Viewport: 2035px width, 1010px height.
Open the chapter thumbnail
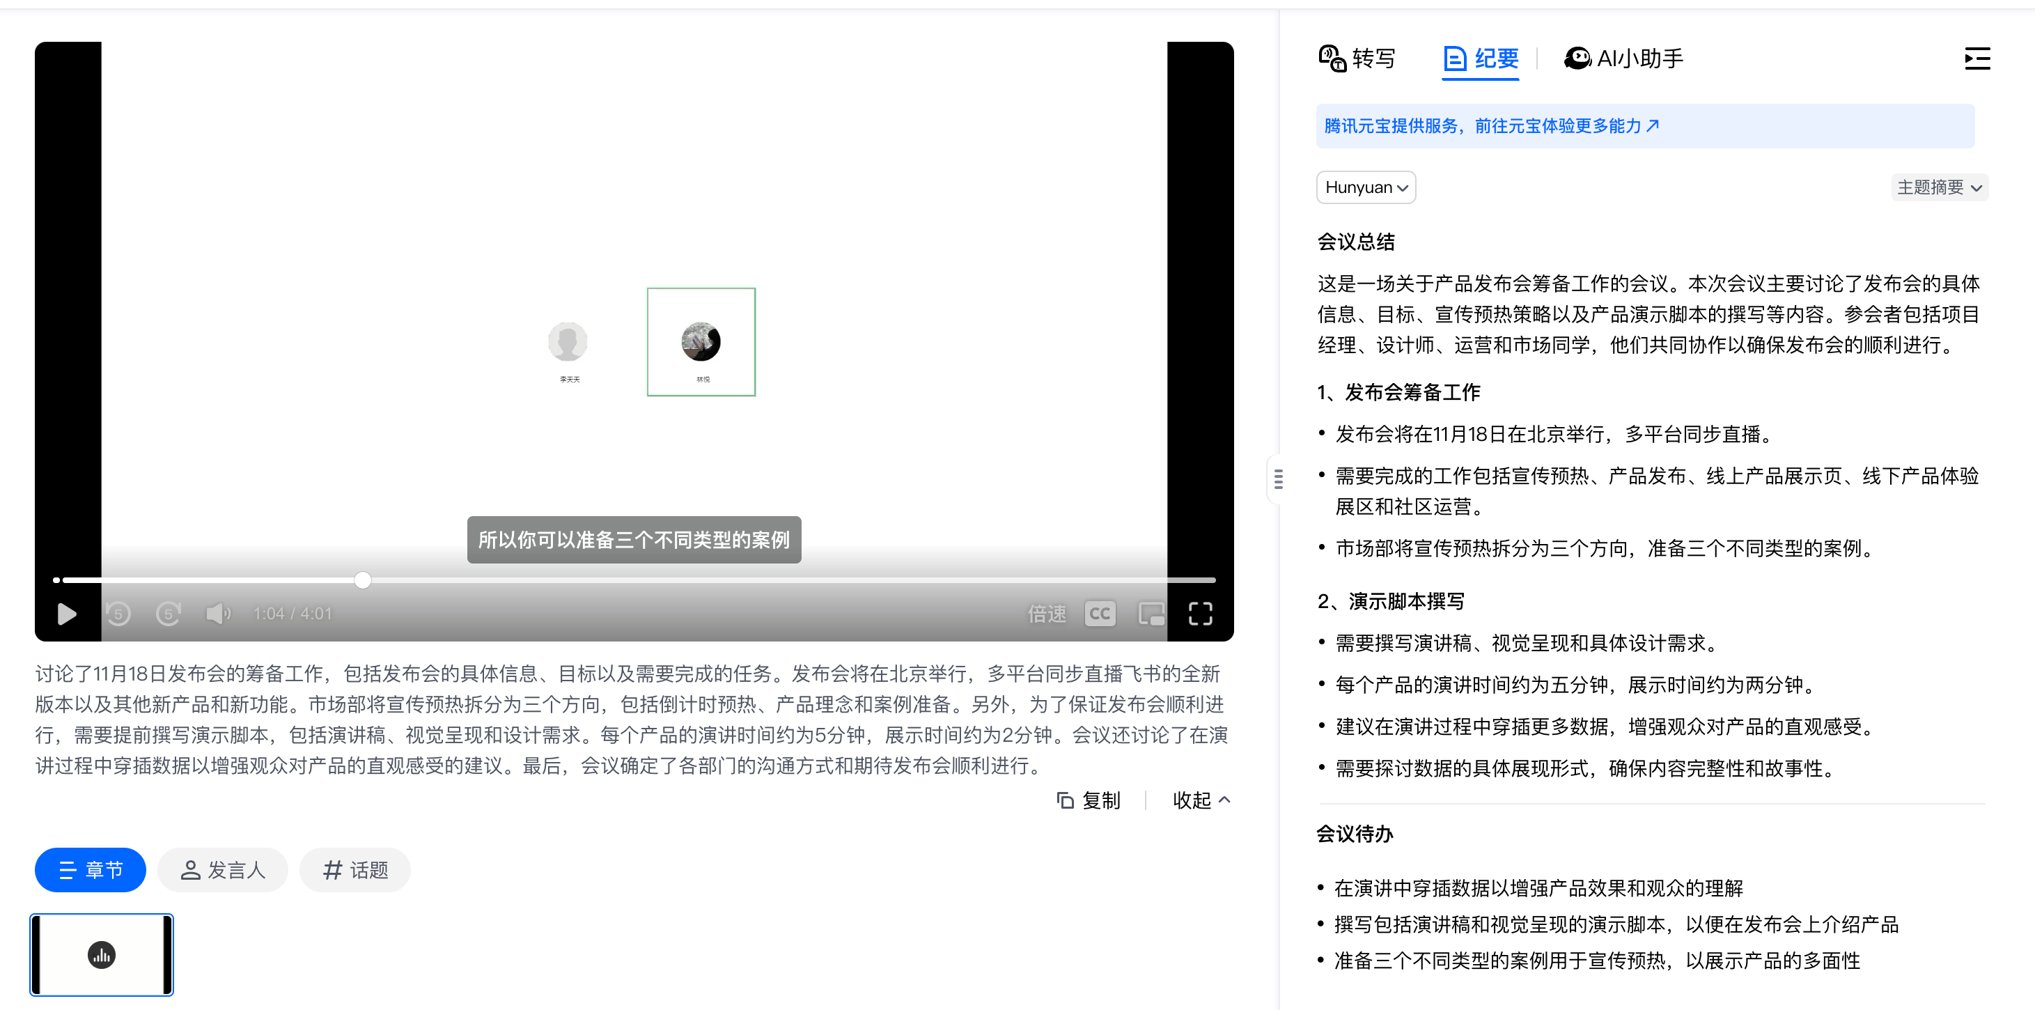(102, 955)
